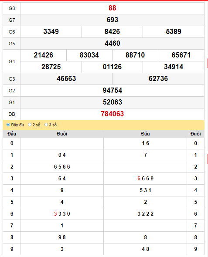Select G3 result 46563
Screen dimensions: 208x257
click(x=66, y=79)
